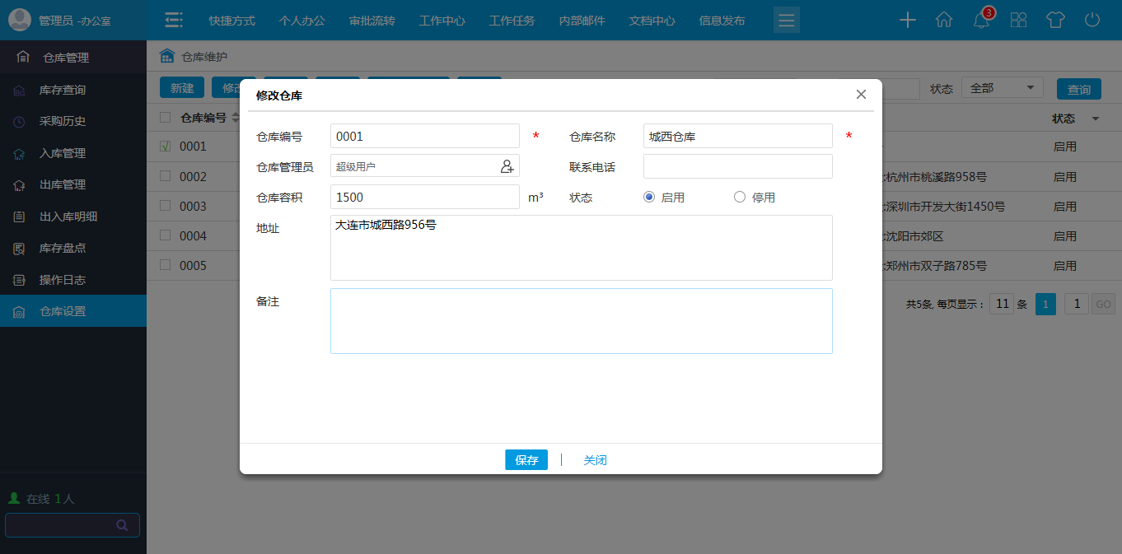
Task: Check the box for warehouse 0003
Action: point(166,206)
